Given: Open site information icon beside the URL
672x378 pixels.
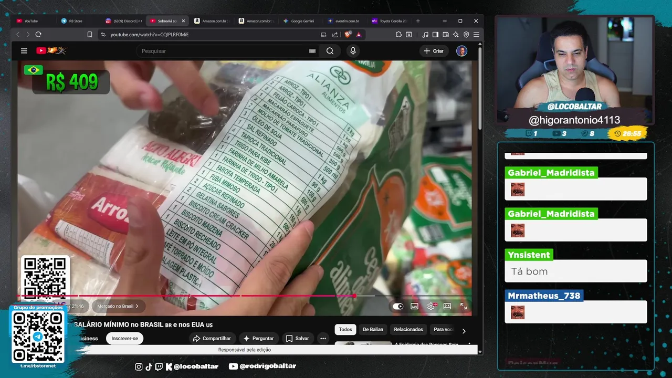Looking at the screenshot, I should pos(103,35).
